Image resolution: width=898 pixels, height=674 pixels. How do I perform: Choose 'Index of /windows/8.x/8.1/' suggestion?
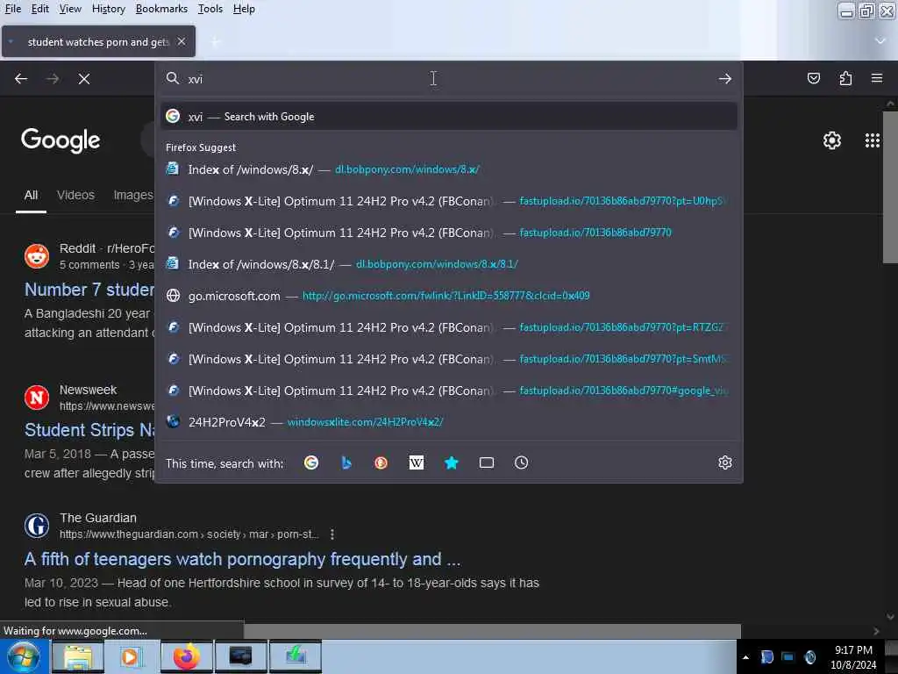point(448,264)
